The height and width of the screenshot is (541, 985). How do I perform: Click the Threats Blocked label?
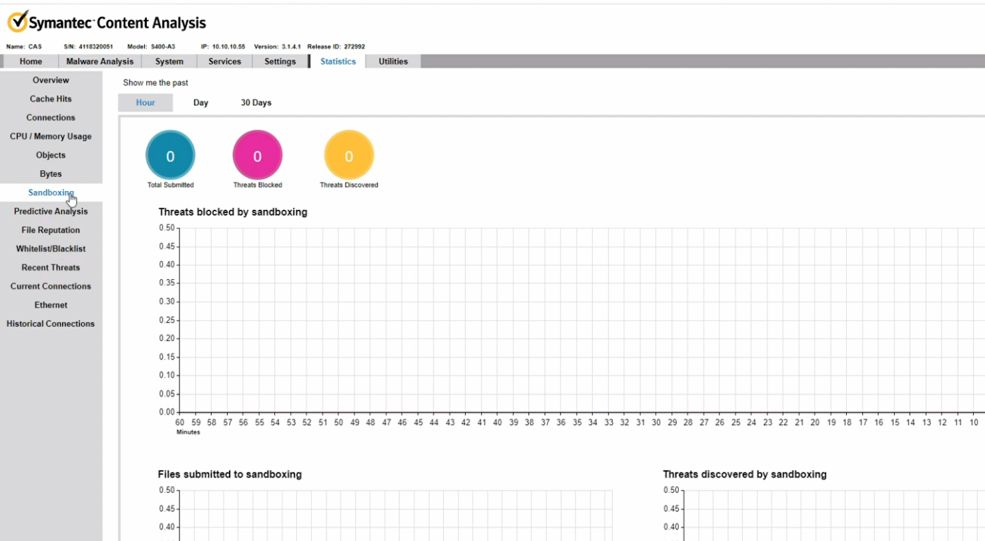(x=258, y=185)
